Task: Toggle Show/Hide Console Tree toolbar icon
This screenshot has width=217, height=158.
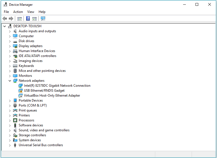Action: 20,19
